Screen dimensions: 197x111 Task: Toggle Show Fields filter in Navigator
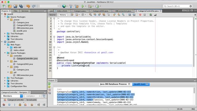(9, 105)
